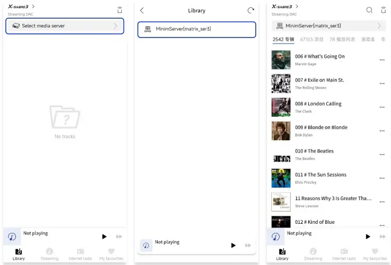
Task: Open more options for Kind of Blue
Action: click(x=382, y=225)
